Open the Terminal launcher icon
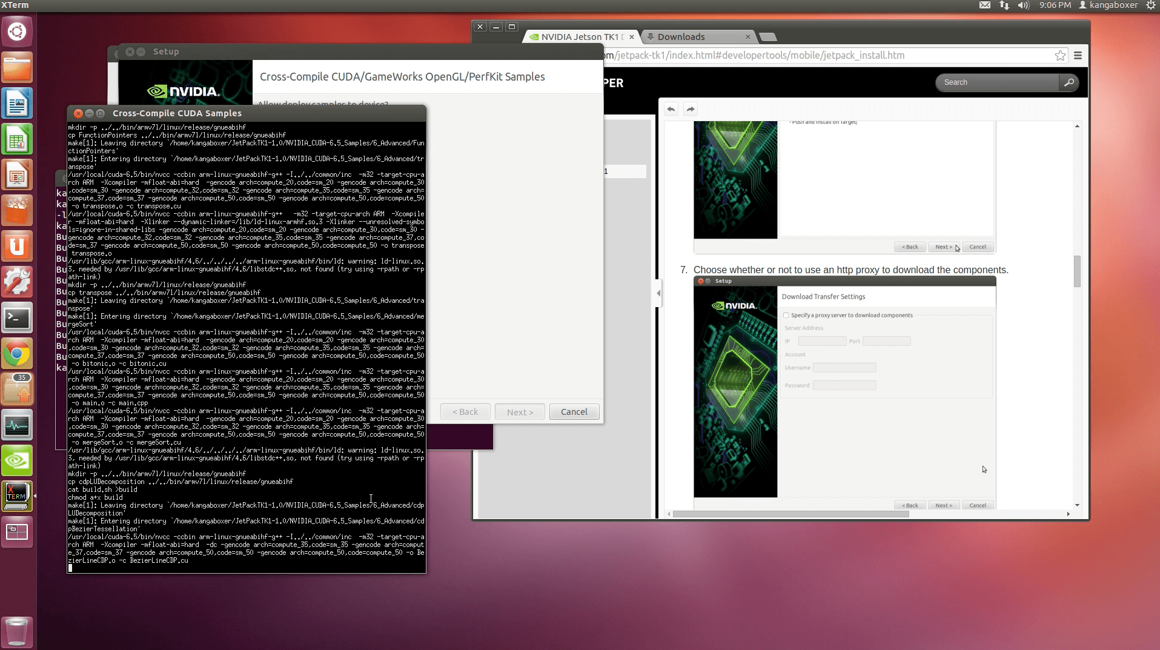 pyautogui.click(x=17, y=318)
